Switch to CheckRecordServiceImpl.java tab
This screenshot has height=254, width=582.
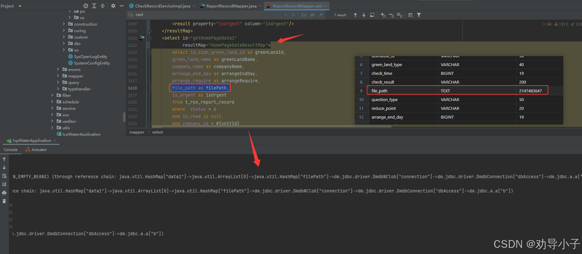coord(162,6)
